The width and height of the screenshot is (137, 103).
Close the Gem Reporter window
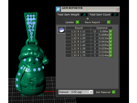pyautogui.click(x=117, y=9)
